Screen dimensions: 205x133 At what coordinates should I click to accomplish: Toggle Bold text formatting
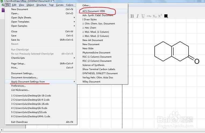click(132, 16)
